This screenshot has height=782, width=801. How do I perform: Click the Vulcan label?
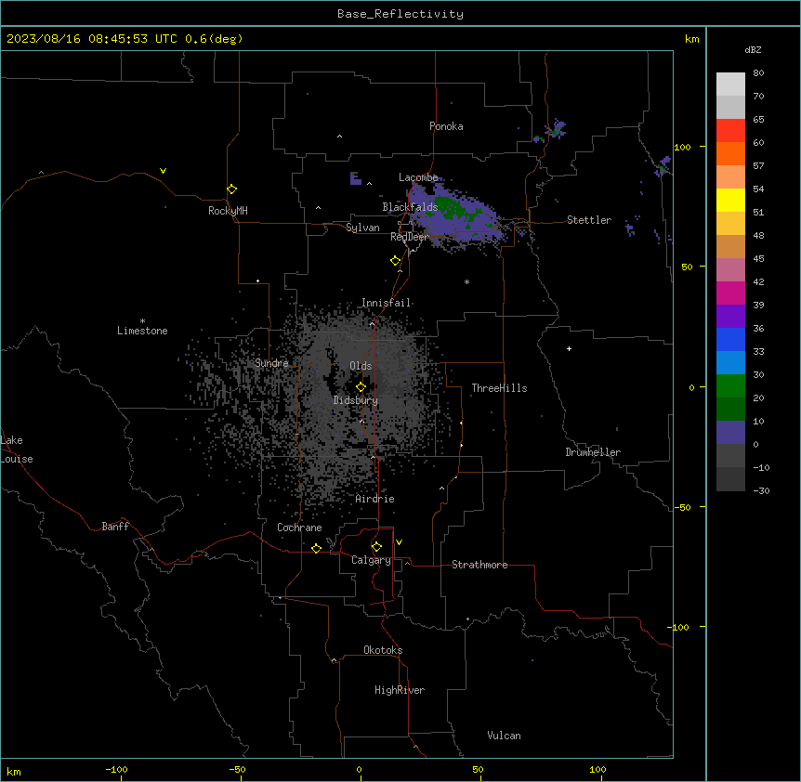tap(505, 736)
